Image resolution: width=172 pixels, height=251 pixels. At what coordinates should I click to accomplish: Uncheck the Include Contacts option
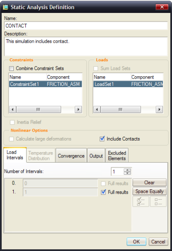[x=102, y=139]
